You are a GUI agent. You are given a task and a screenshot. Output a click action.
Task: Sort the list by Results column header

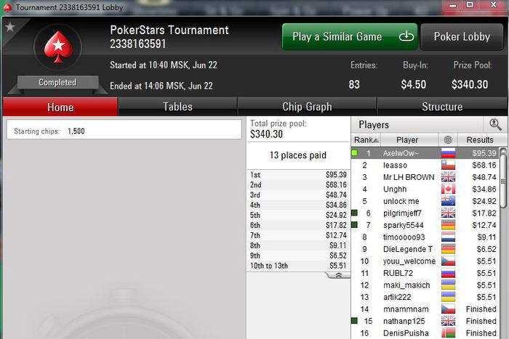pos(480,139)
